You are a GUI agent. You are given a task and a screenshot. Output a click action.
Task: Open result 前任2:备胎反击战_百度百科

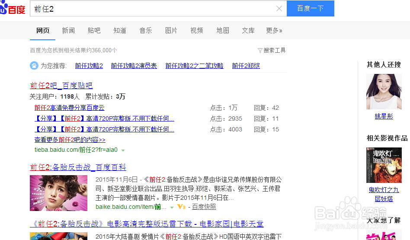[x=78, y=167]
